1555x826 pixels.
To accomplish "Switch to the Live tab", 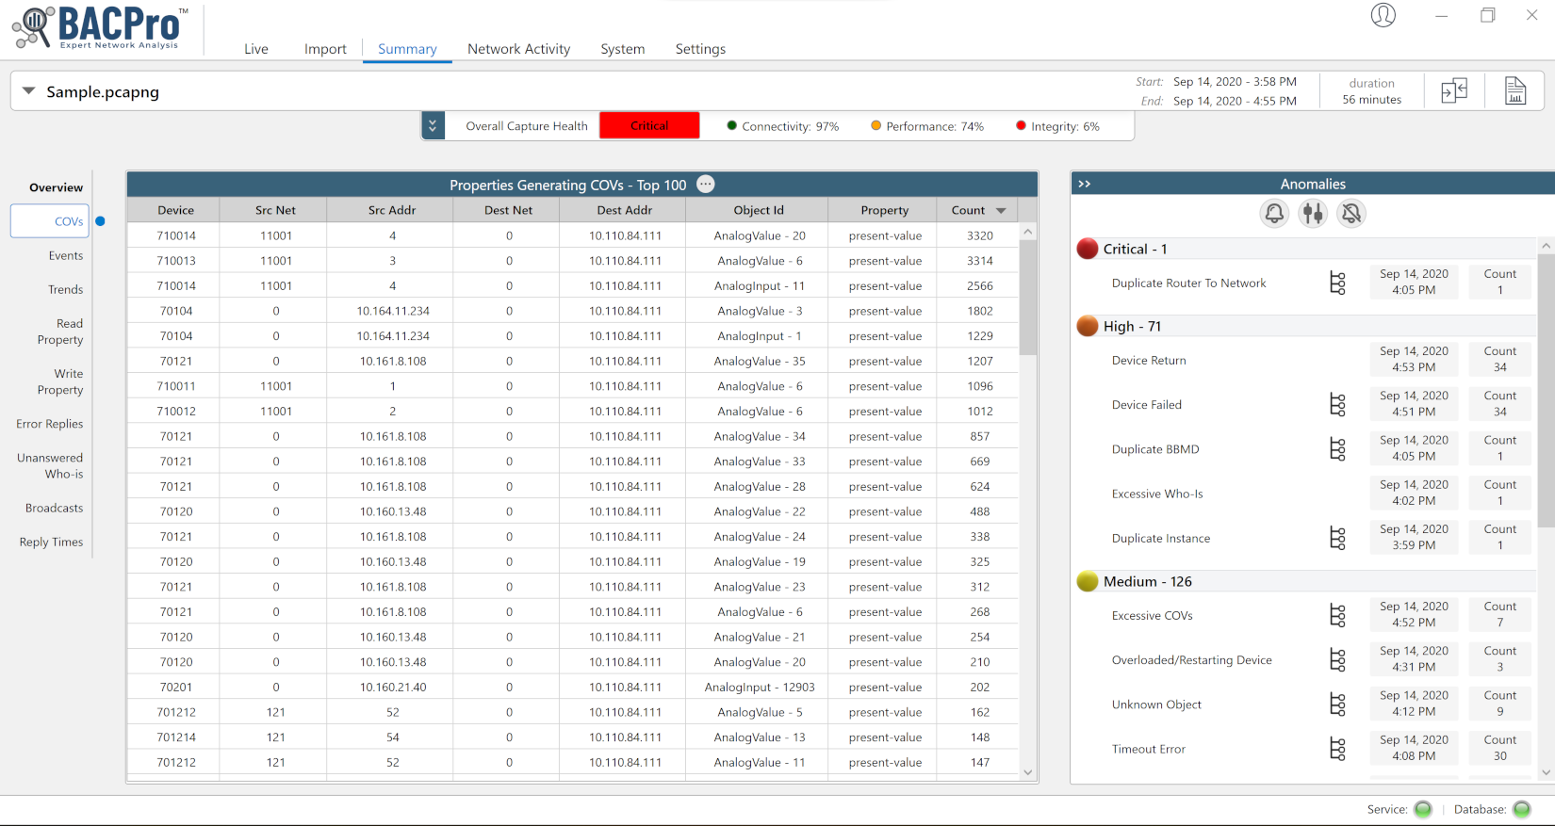I will click(x=256, y=49).
